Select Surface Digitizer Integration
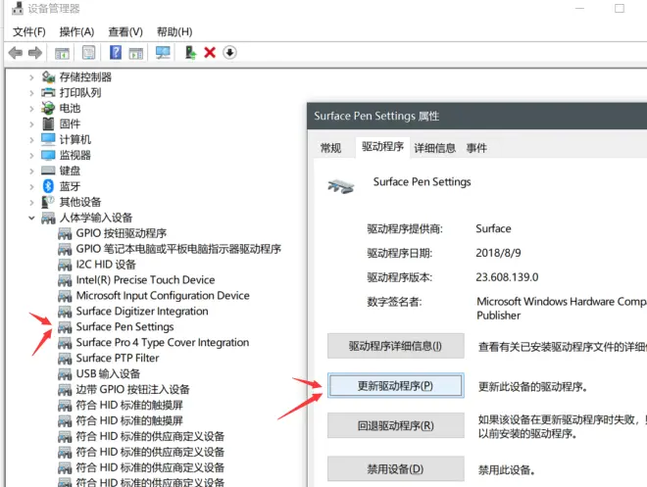 click(142, 312)
